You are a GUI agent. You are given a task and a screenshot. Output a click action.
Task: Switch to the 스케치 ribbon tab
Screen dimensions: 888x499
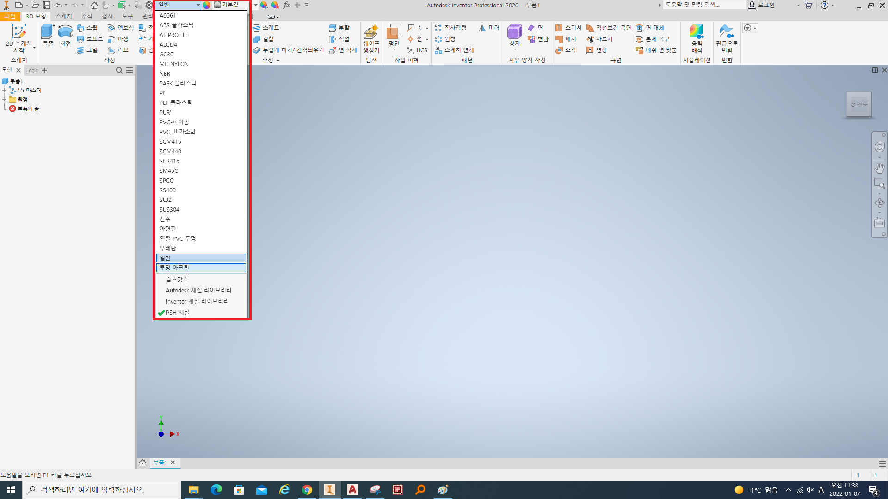point(64,16)
